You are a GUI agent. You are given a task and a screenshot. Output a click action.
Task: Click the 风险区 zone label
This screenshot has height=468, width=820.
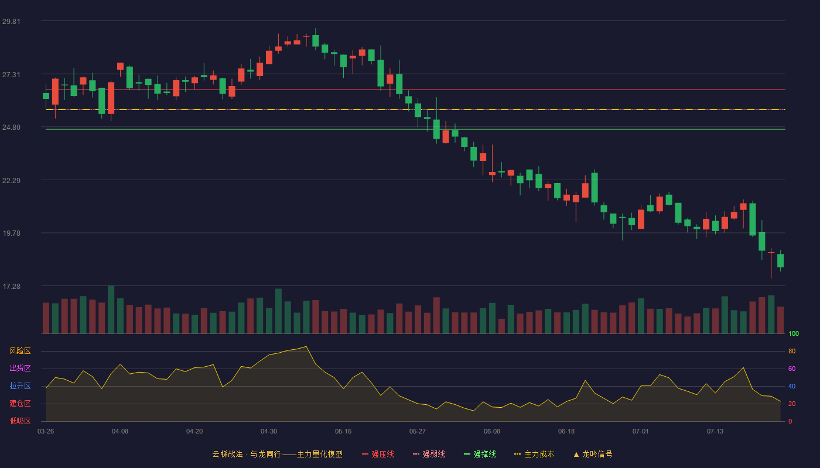point(20,351)
